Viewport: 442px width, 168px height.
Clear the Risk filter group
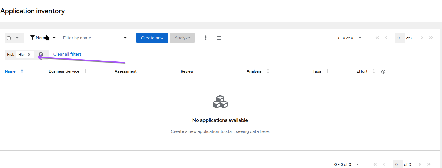pos(41,54)
